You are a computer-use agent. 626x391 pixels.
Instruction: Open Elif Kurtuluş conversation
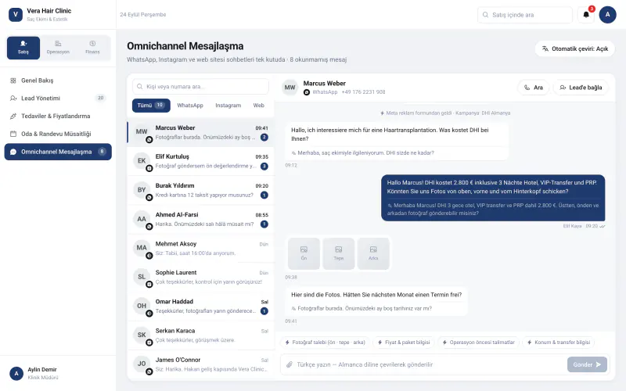(x=200, y=161)
